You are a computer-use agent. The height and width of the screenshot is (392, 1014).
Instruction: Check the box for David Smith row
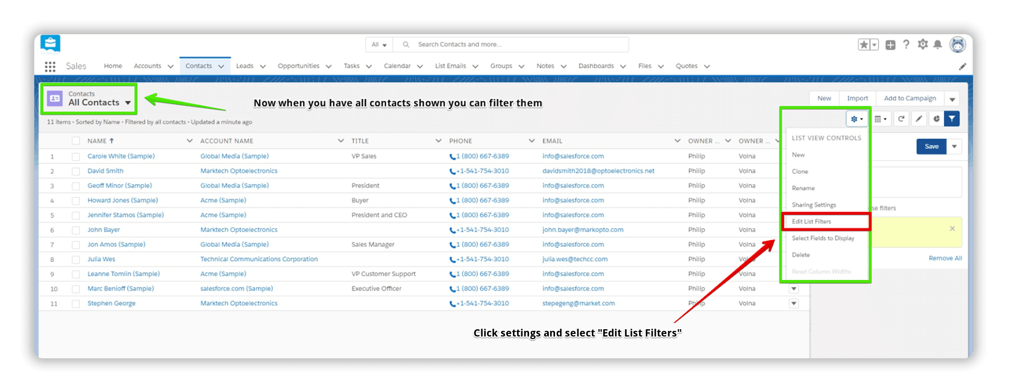pos(76,171)
